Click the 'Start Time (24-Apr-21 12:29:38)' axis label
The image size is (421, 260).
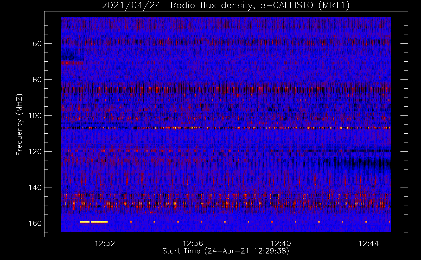coord(226,251)
